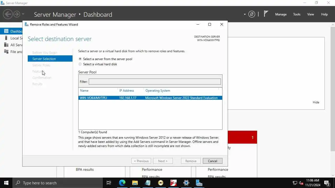Click the 192.168.1.17 IP address cell
This screenshot has height=188, width=335.
[x=128, y=98]
